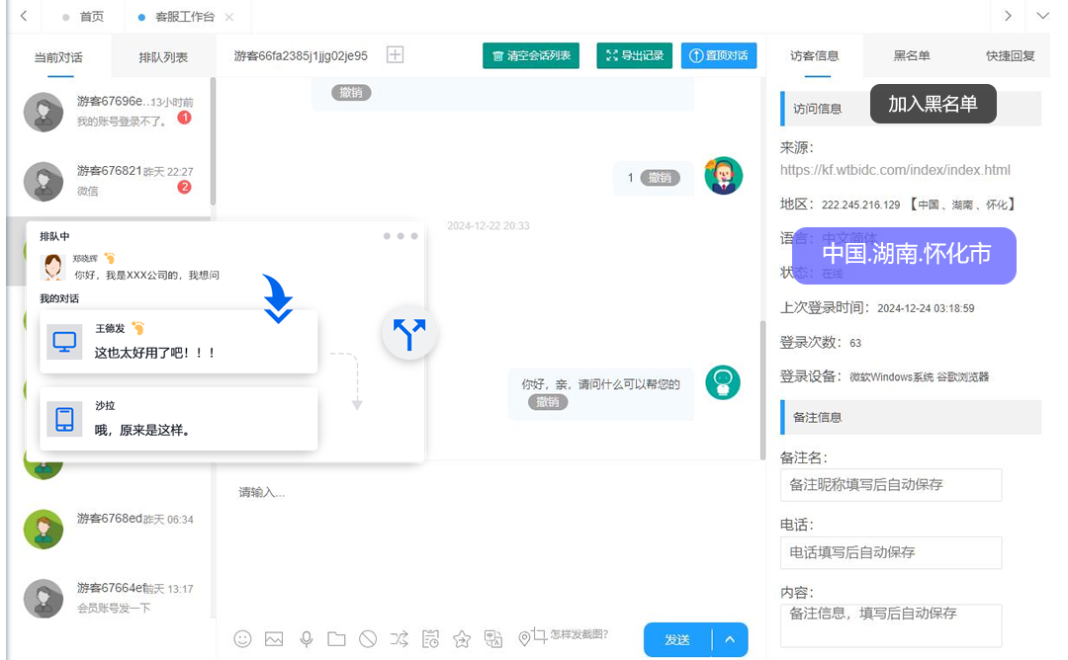Select 王德发's chat card
1068x660 pixels.
(178, 342)
